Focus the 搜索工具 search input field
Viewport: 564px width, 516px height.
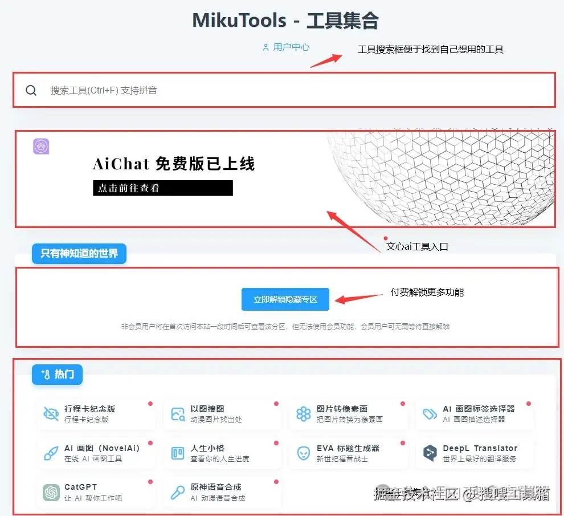284,90
